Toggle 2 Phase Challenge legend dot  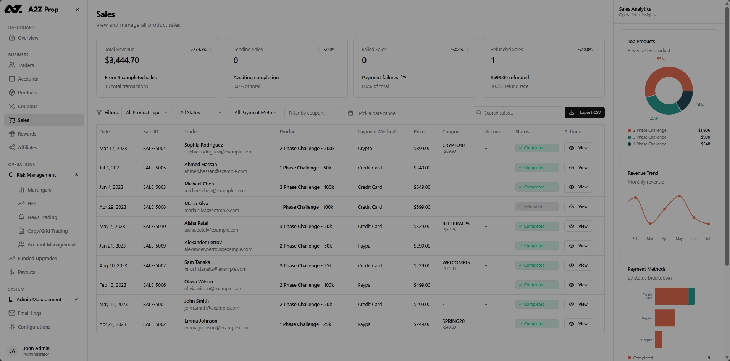629,130
